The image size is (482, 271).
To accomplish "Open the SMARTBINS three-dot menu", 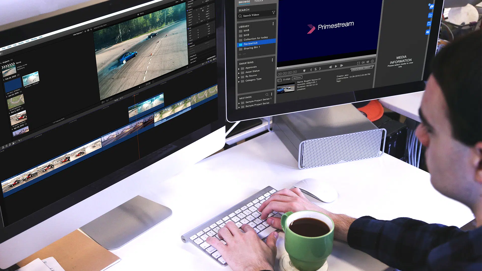I will [x=272, y=60].
